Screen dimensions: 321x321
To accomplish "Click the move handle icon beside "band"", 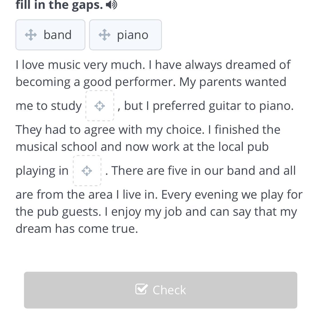I will tap(31, 35).
